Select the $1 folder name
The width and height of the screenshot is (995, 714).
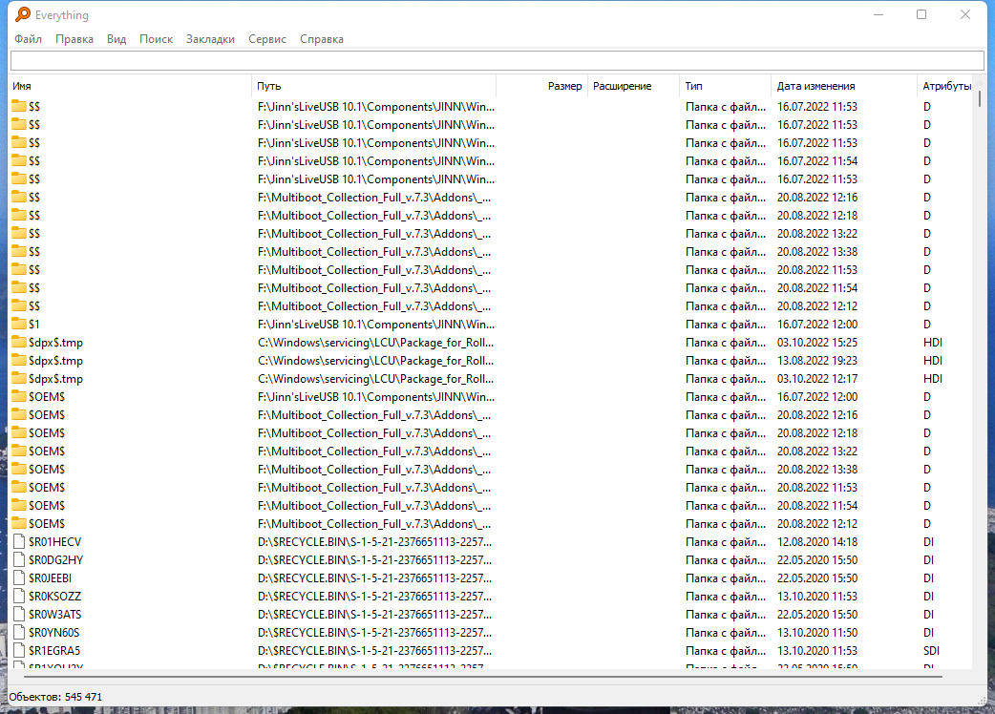pyautogui.click(x=34, y=324)
